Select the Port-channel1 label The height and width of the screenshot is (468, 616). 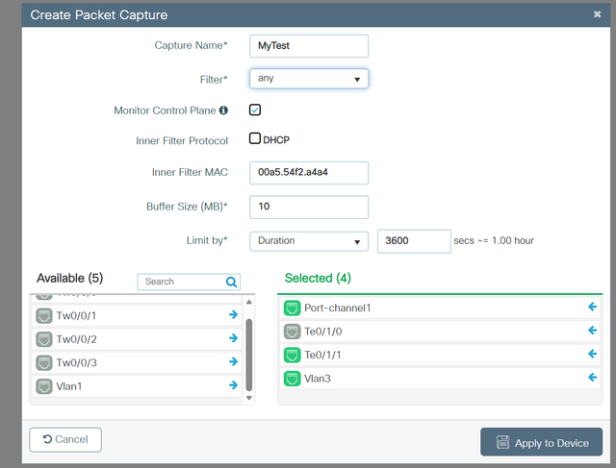tap(338, 308)
